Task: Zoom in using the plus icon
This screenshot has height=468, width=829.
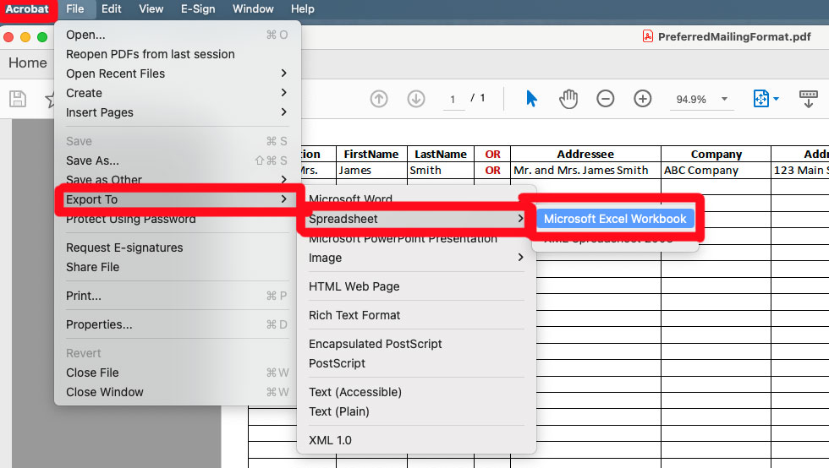Action: (x=643, y=99)
